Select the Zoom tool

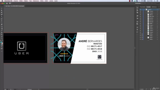click(2, 38)
